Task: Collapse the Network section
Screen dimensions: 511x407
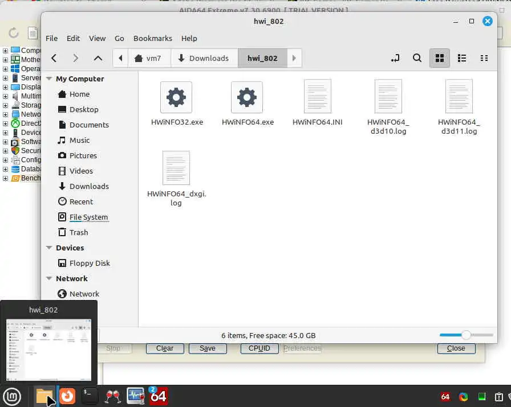Action: [49, 278]
